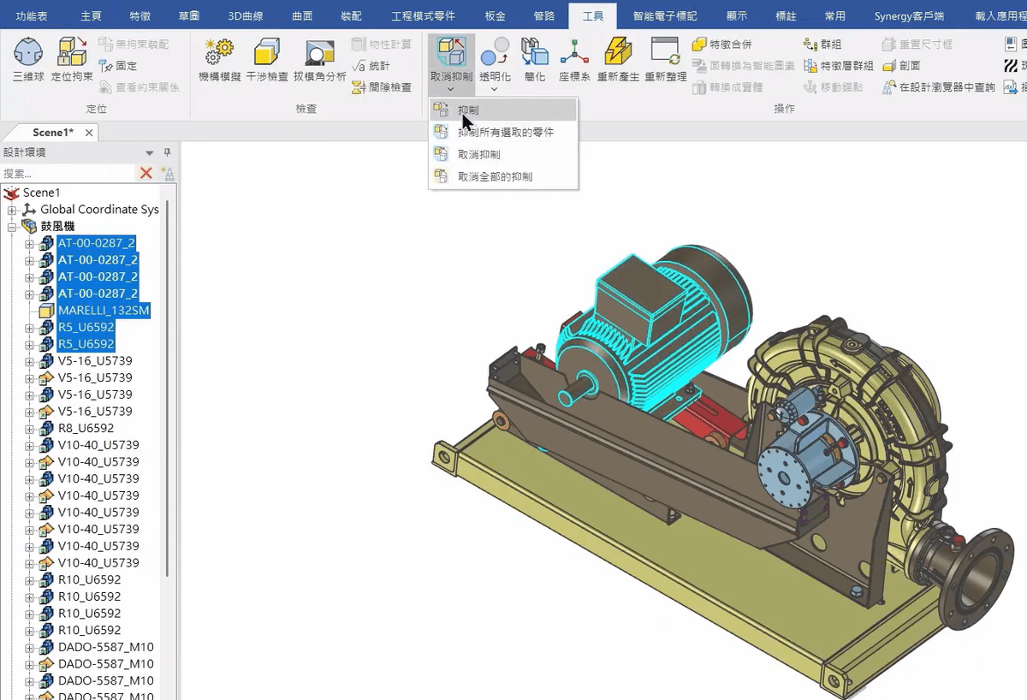This screenshot has height=700, width=1027.
Task: Toggle 透明化 transparency for the selection
Action: [x=496, y=58]
